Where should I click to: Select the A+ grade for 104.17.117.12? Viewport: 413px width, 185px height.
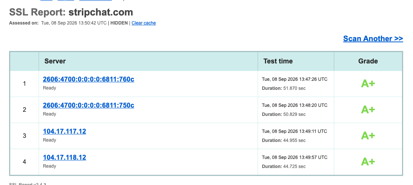click(368, 136)
